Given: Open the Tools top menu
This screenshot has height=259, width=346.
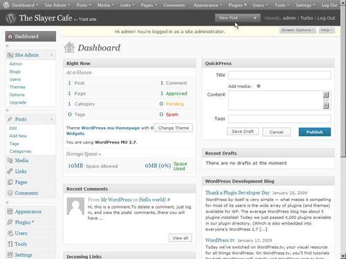Looking at the screenshot, I should [282, 5].
